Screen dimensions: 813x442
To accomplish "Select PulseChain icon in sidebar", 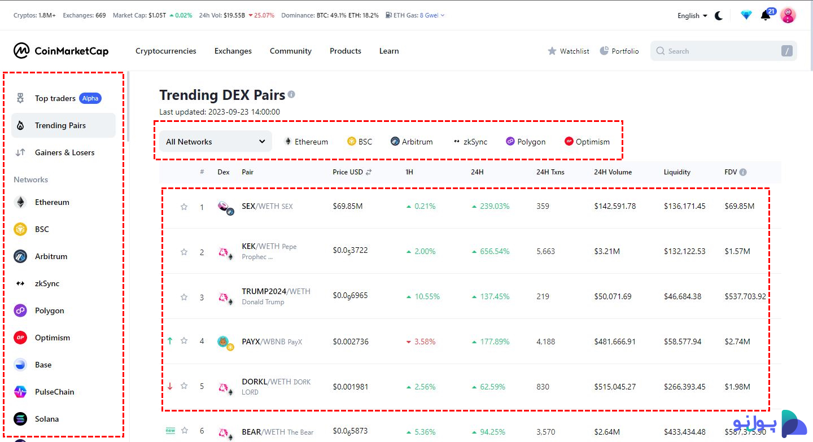I will [x=20, y=392].
